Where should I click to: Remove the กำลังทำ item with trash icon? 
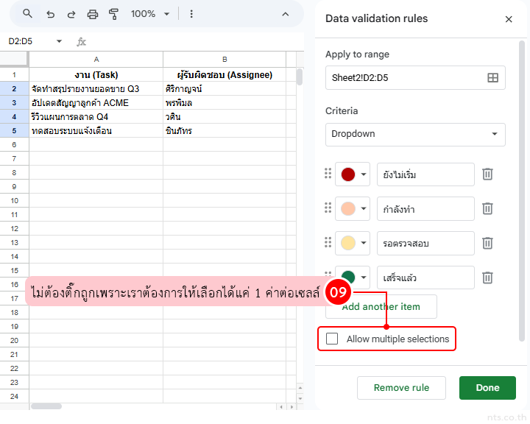(487, 209)
